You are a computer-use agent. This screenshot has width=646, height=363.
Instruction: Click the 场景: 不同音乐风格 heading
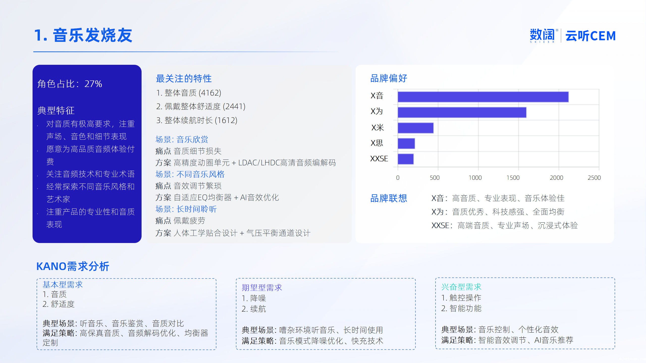(x=190, y=174)
